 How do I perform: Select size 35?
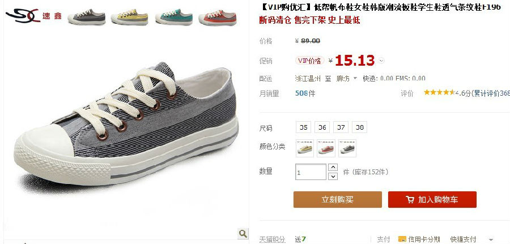(304, 127)
